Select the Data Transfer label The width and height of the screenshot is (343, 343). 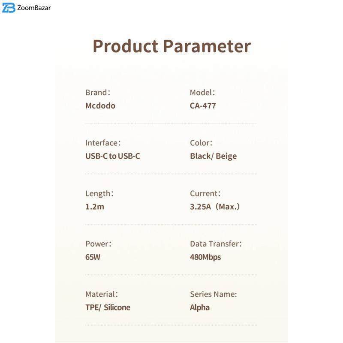tap(216, 244)
